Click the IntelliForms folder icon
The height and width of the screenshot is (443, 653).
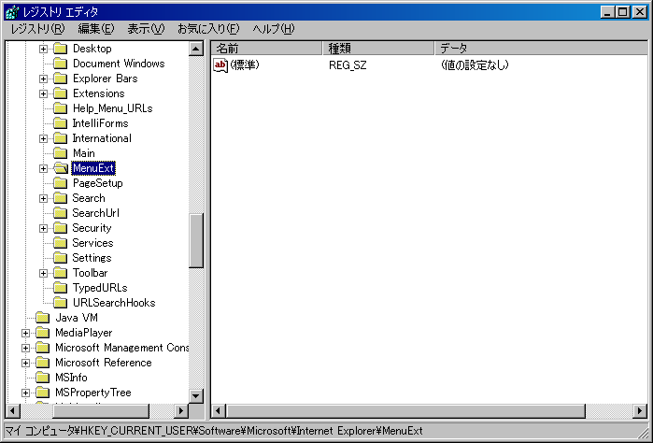pyautogui.click(x=61, y=123)
